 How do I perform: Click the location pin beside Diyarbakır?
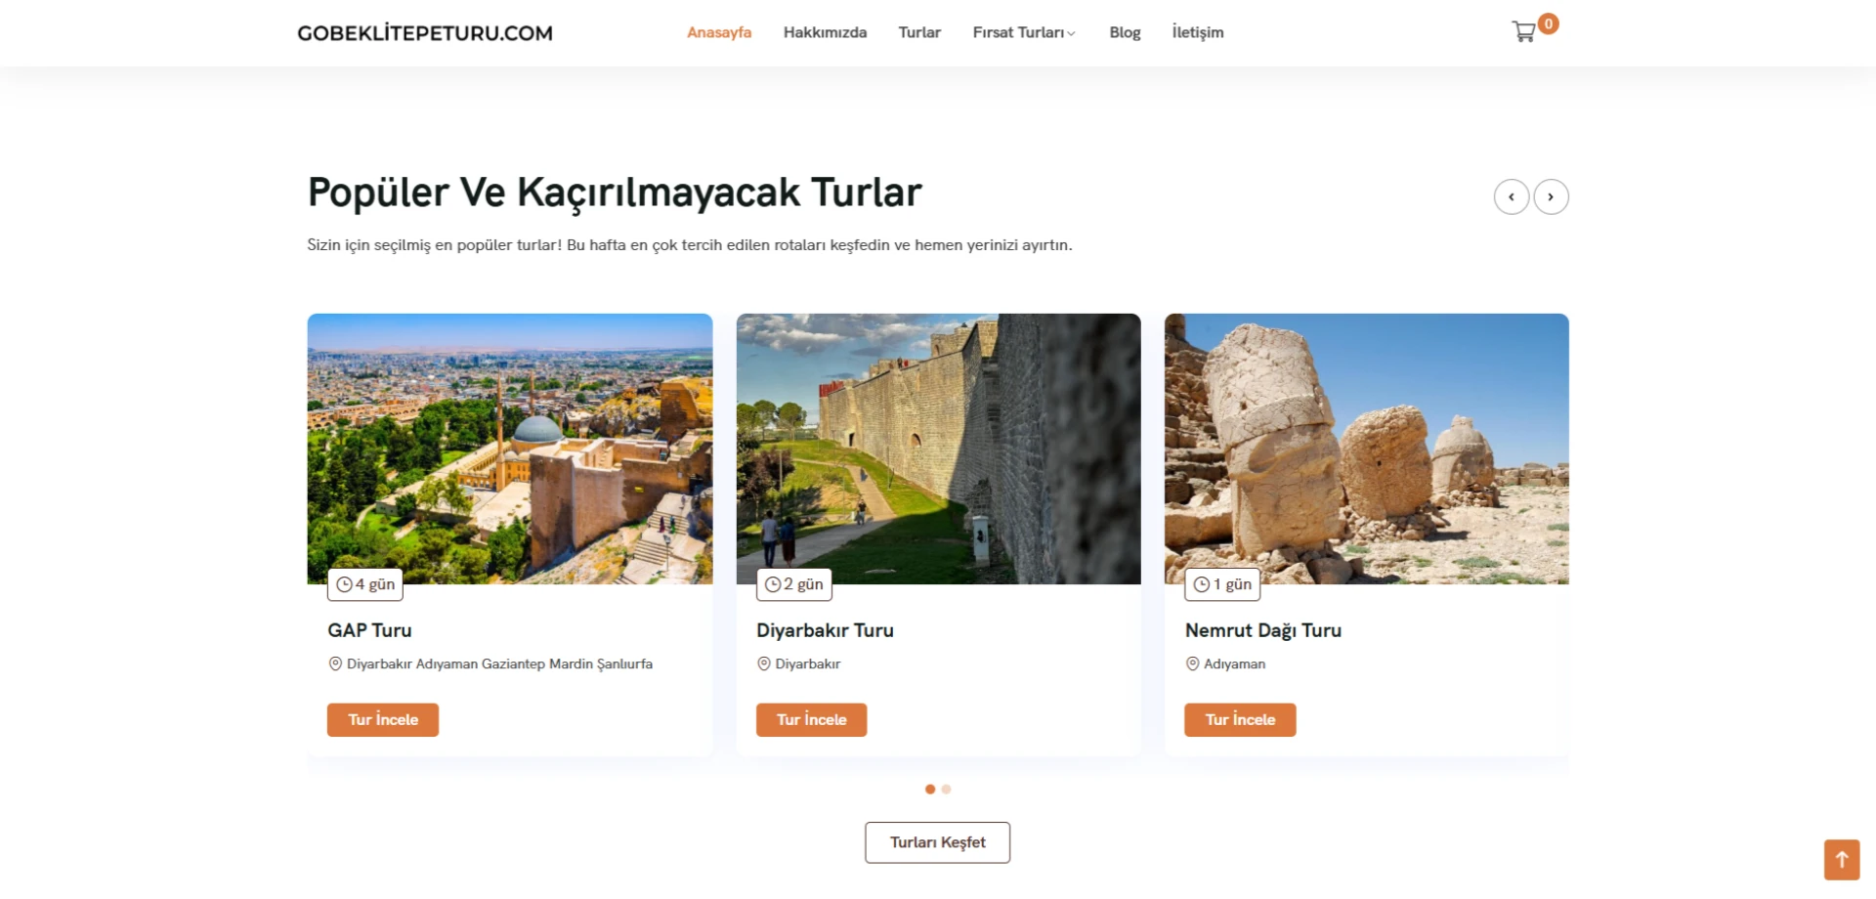coord(764,664)
